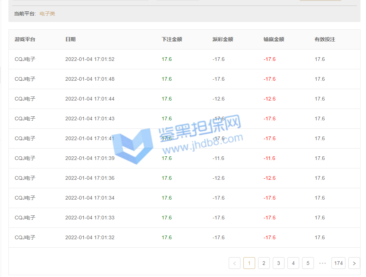Click the 下注金额 column header

tap(172, 39)
